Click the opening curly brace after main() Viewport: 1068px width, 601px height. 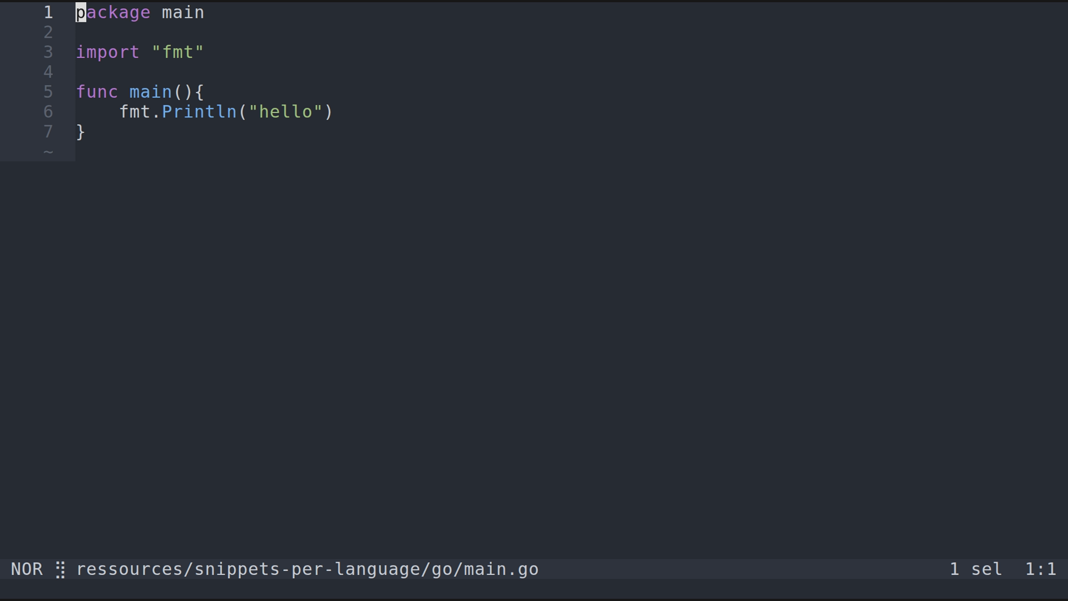[200, 92]
